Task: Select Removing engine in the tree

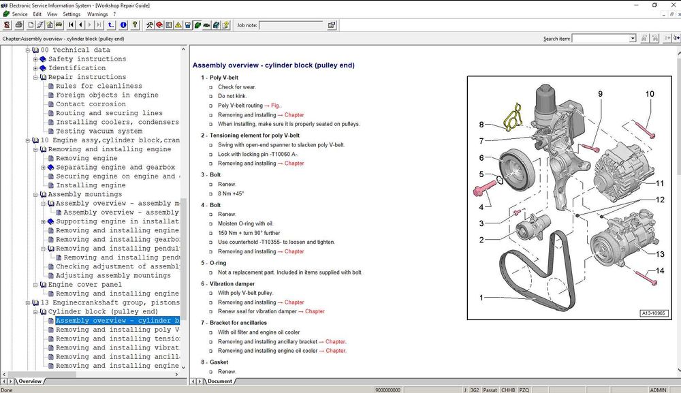Action: click(x=87, y=159)
